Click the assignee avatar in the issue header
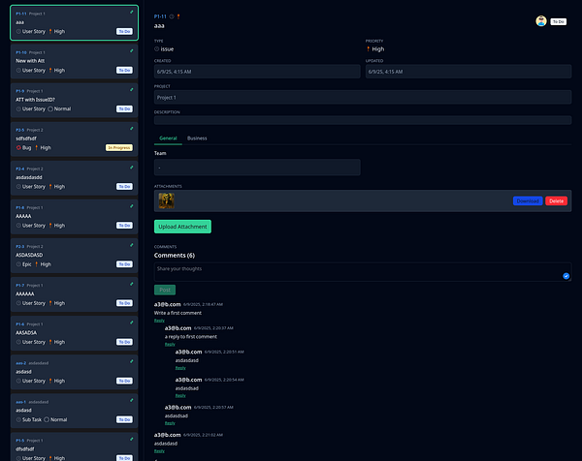Viewport: 582px width, 461px height. (541, 21)
